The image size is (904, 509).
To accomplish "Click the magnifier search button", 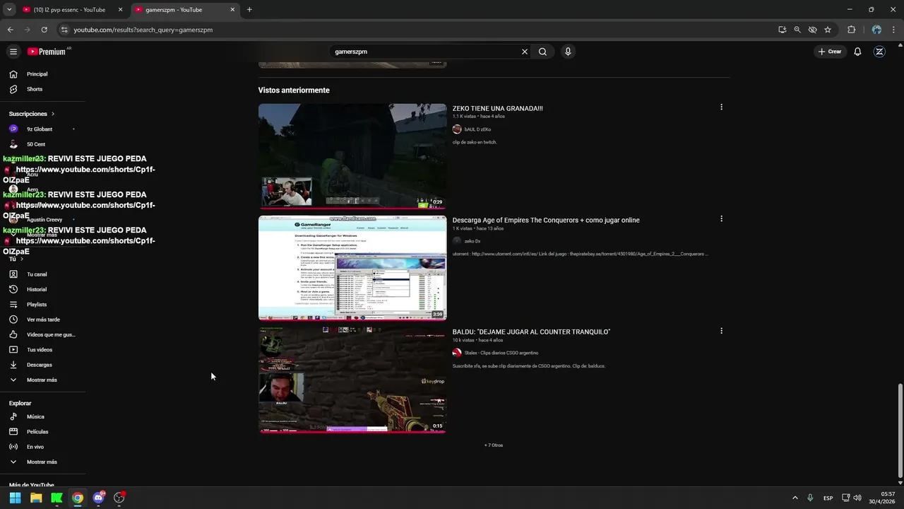I will click(x=542, y=52).
